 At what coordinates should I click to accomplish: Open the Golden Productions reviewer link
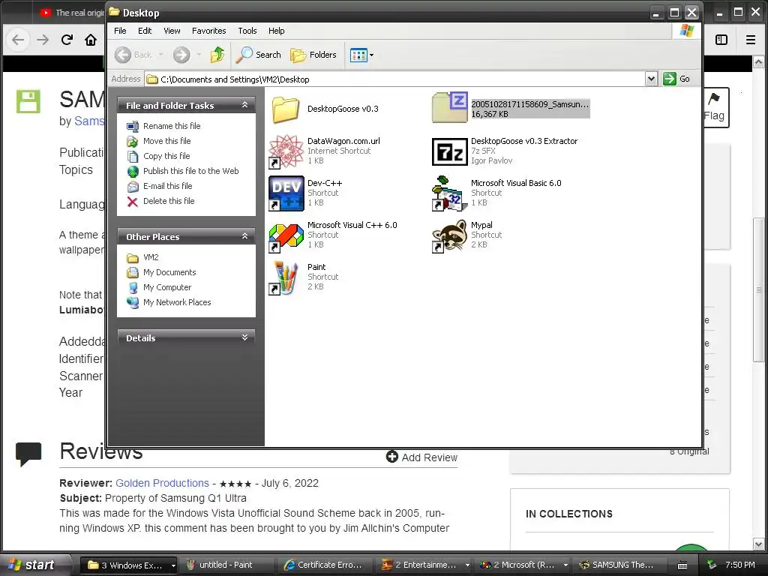162,483
